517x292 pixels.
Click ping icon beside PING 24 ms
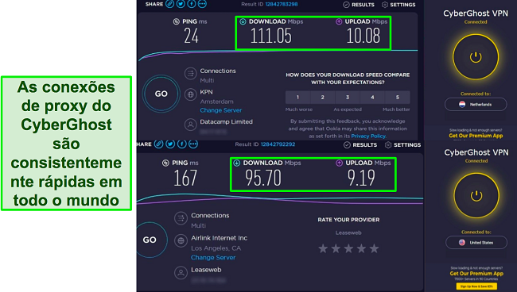pyautogui.click(x=177, y=21)
